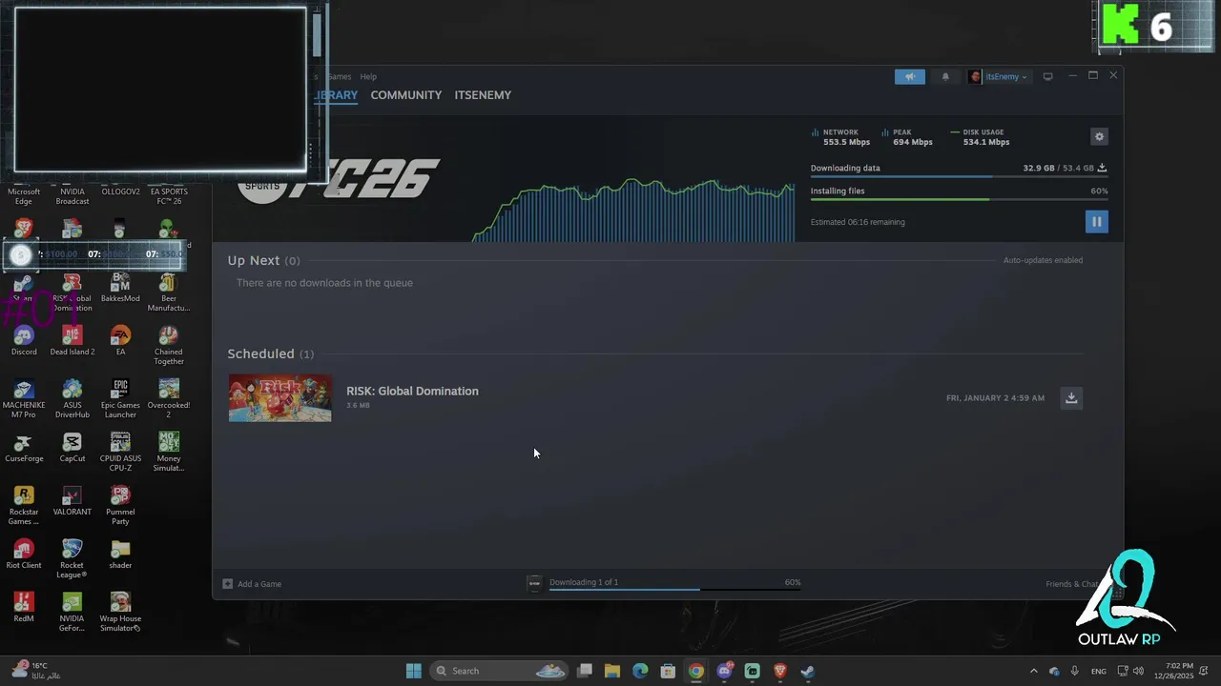Viewport: 1221px width, 686px height.
Task: Click the Downloading data progress bar
Action: pyautogui.click(x=959, y=177)
